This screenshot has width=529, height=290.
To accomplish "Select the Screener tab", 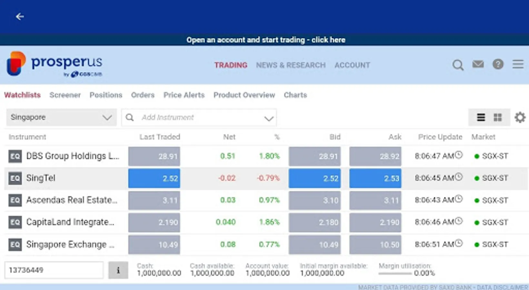I will (65, 95).
